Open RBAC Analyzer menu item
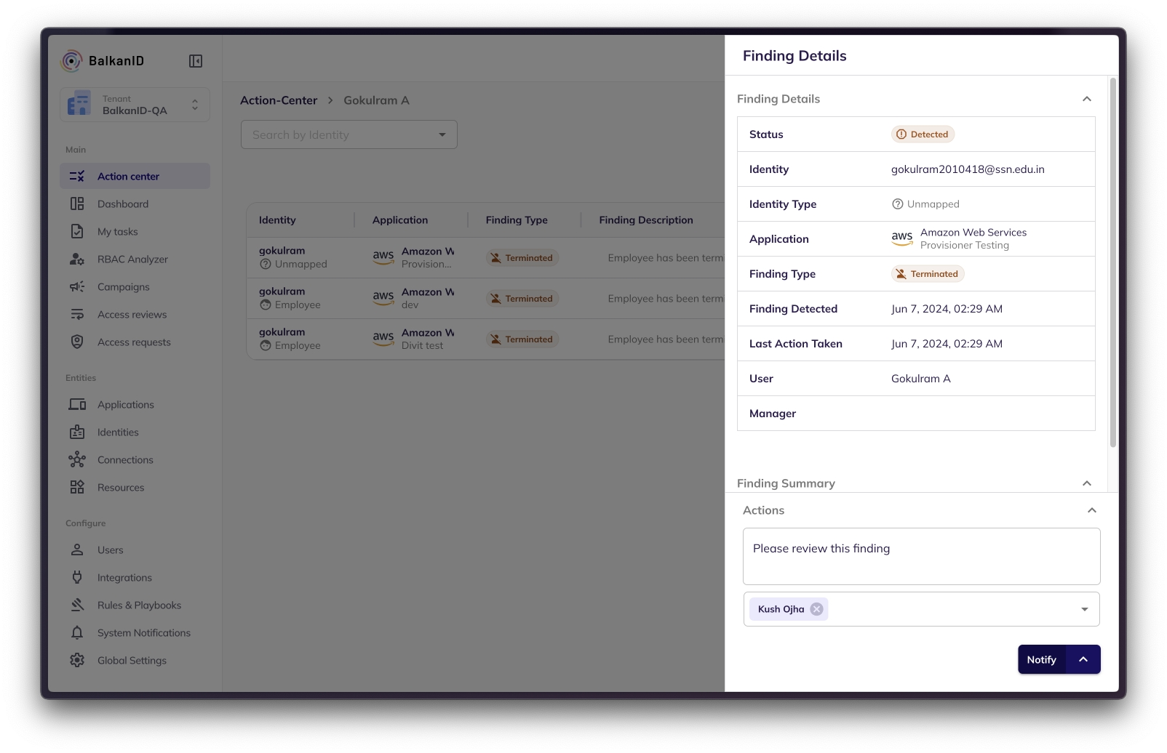Image resolution: width=1167 pixels, height=753 pixels. coord(135,259)
